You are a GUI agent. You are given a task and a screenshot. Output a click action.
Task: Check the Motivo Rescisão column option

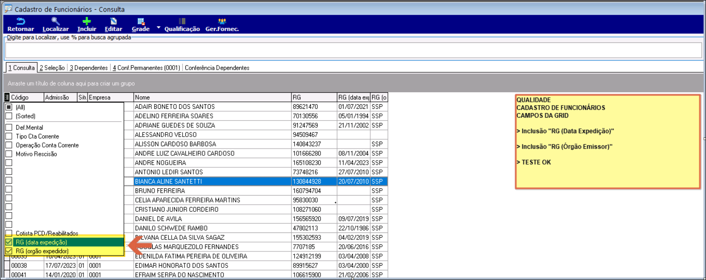9,154
